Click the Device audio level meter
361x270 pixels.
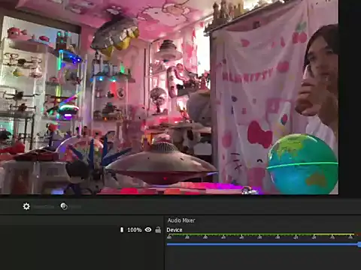264,235
